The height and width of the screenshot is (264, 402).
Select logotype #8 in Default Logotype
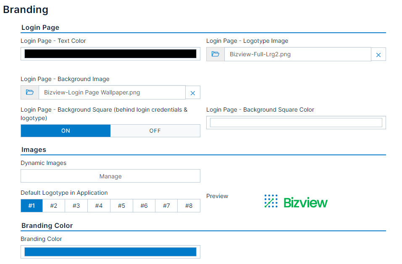[189, 206]
